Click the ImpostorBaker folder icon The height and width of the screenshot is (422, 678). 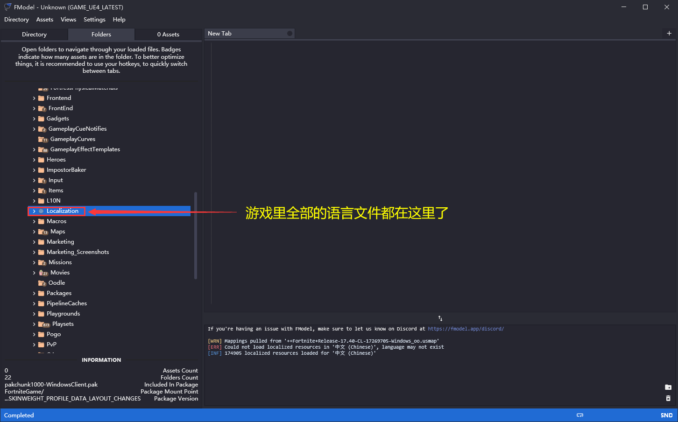(41, 170)
